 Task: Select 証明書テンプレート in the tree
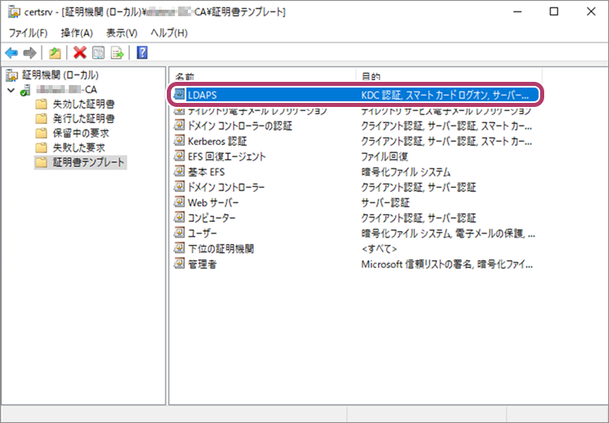coord(88,162)
